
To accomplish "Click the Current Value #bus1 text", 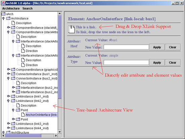I will coord(101,40).
